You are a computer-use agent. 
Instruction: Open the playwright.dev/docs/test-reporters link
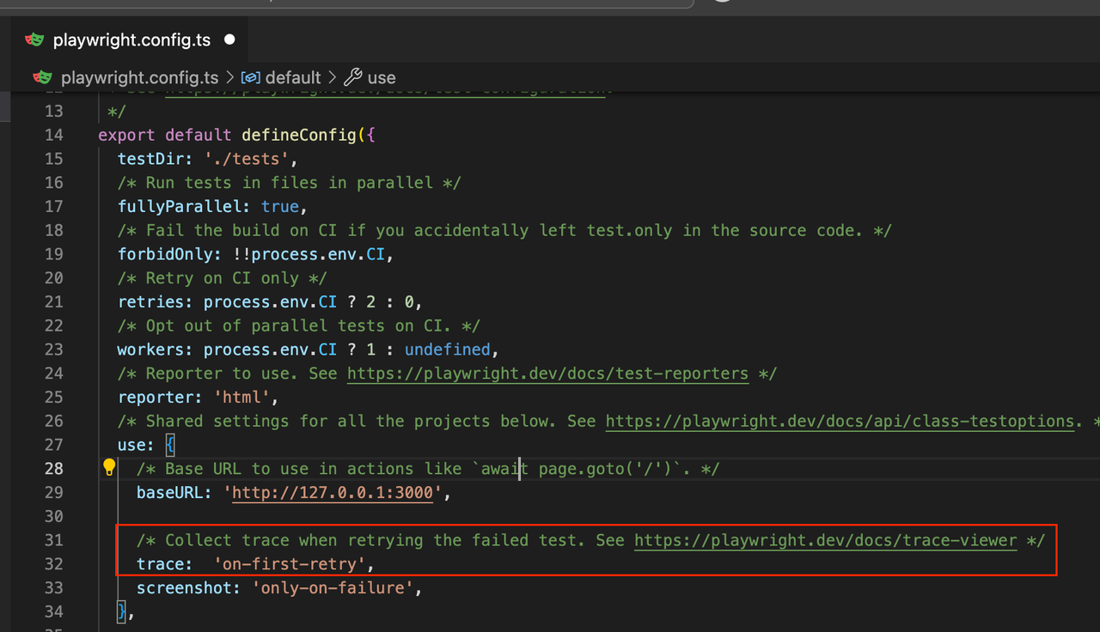pyautogui.click(x=547, y=374)
